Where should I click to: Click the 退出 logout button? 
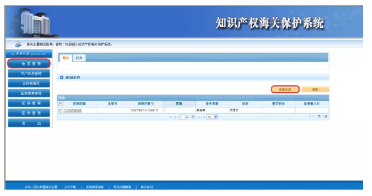click(x=29, y=123)
